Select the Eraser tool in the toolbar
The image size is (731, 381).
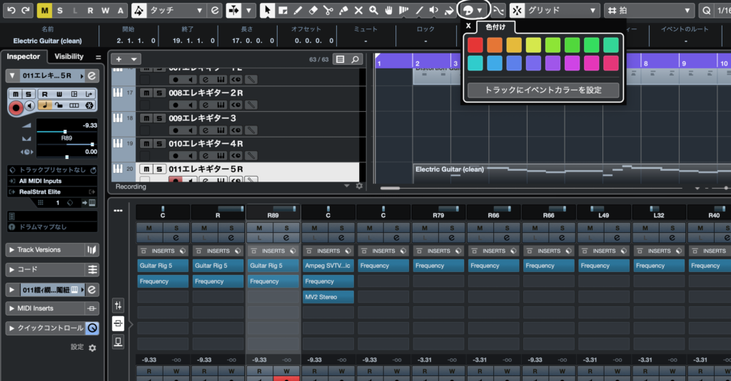(x=313, y=11)
